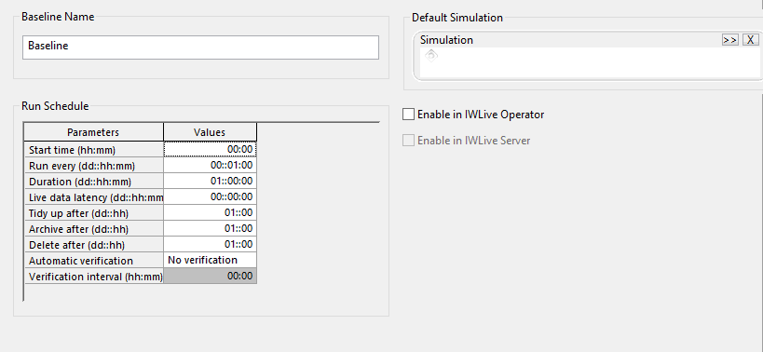Click the Run every (dd::hh:mm) label
The image size is (763, 352).
click(x=82, y=166)
